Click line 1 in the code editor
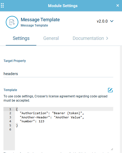 click(64, 109)
